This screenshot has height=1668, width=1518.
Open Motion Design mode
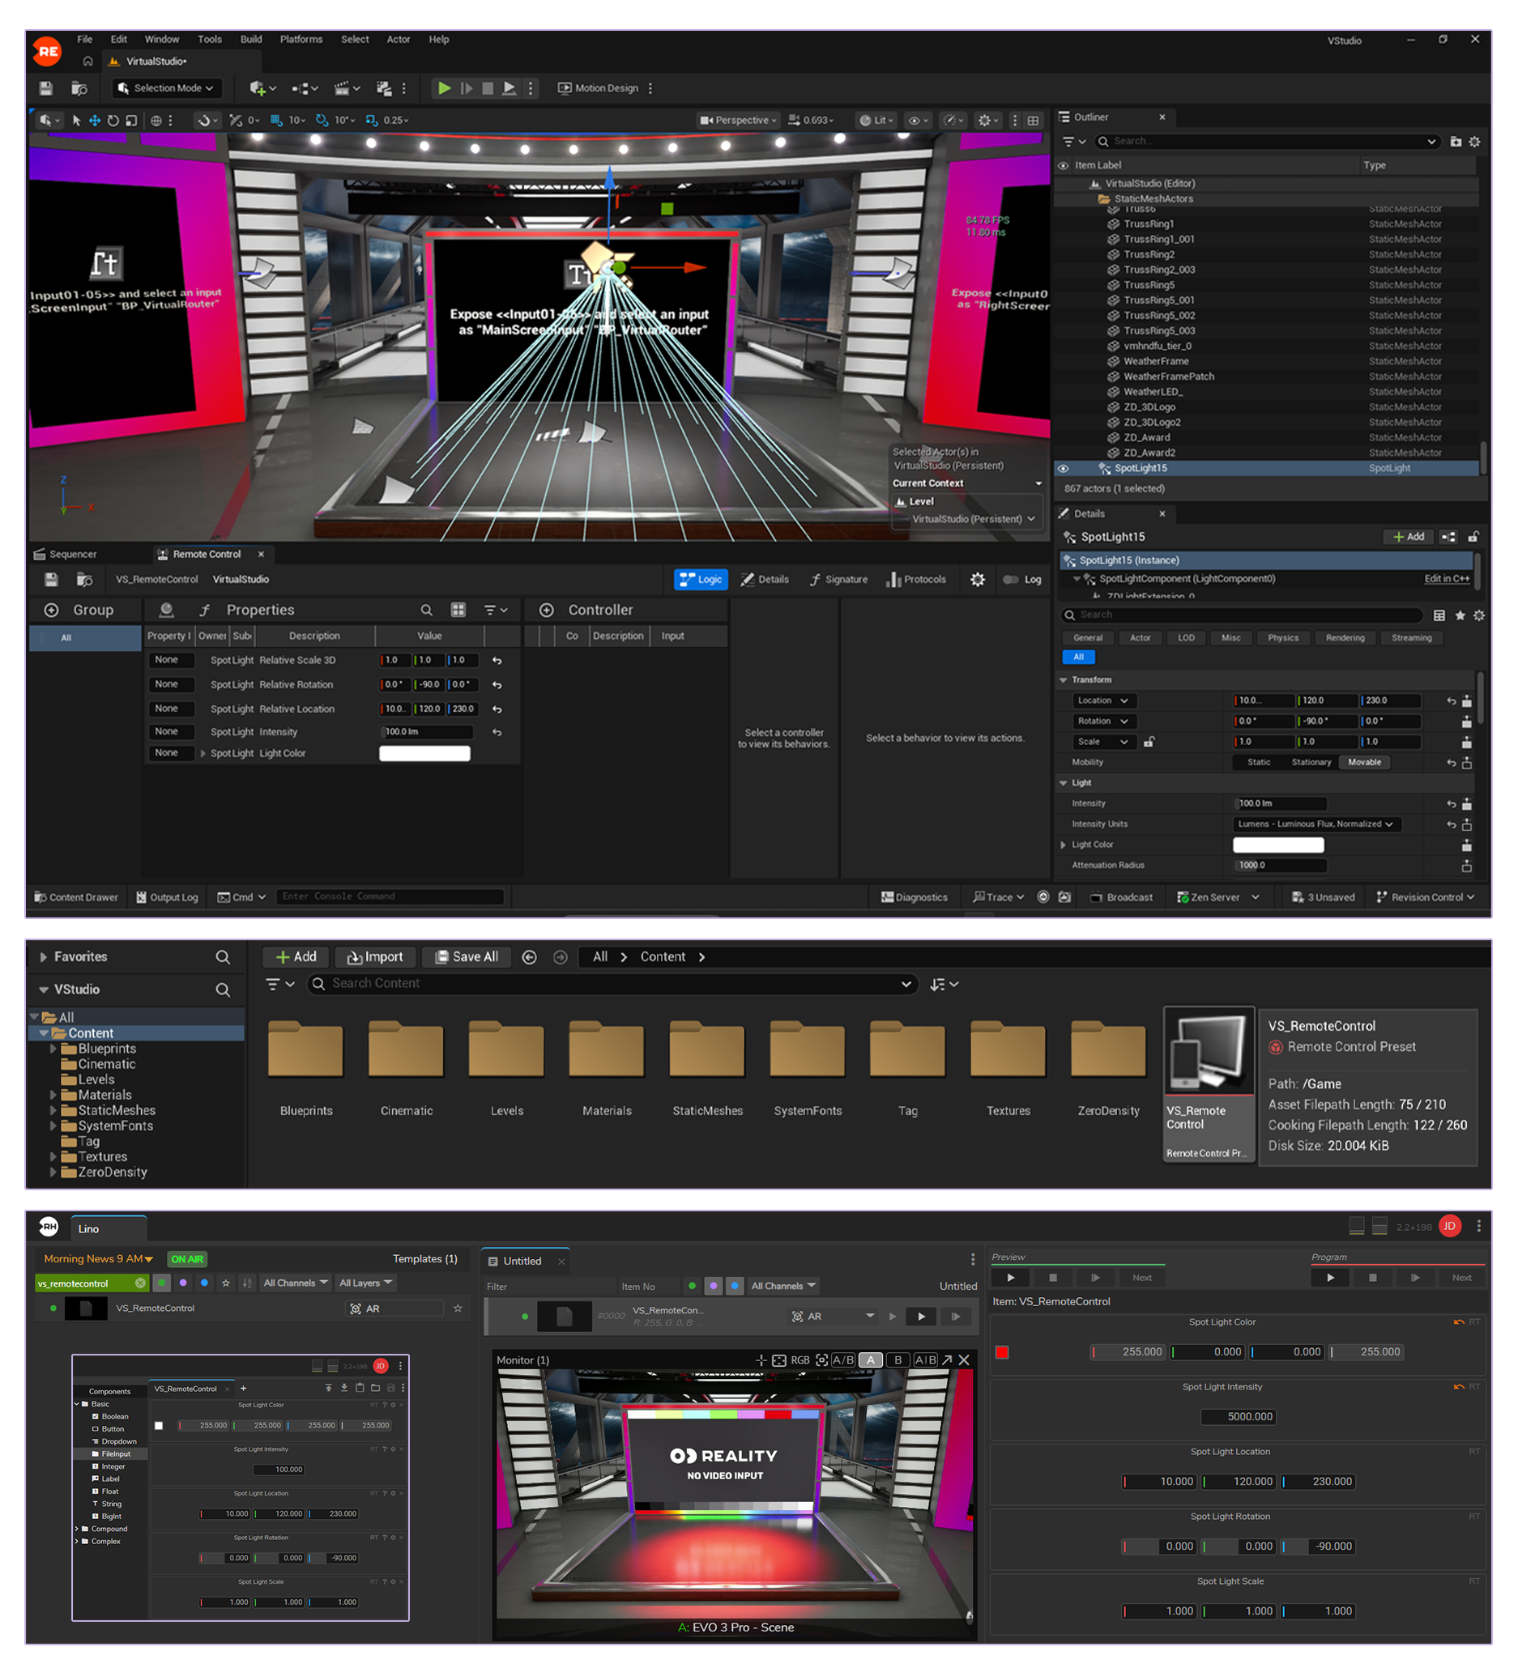pyautogui.click(x=598, y=87)
